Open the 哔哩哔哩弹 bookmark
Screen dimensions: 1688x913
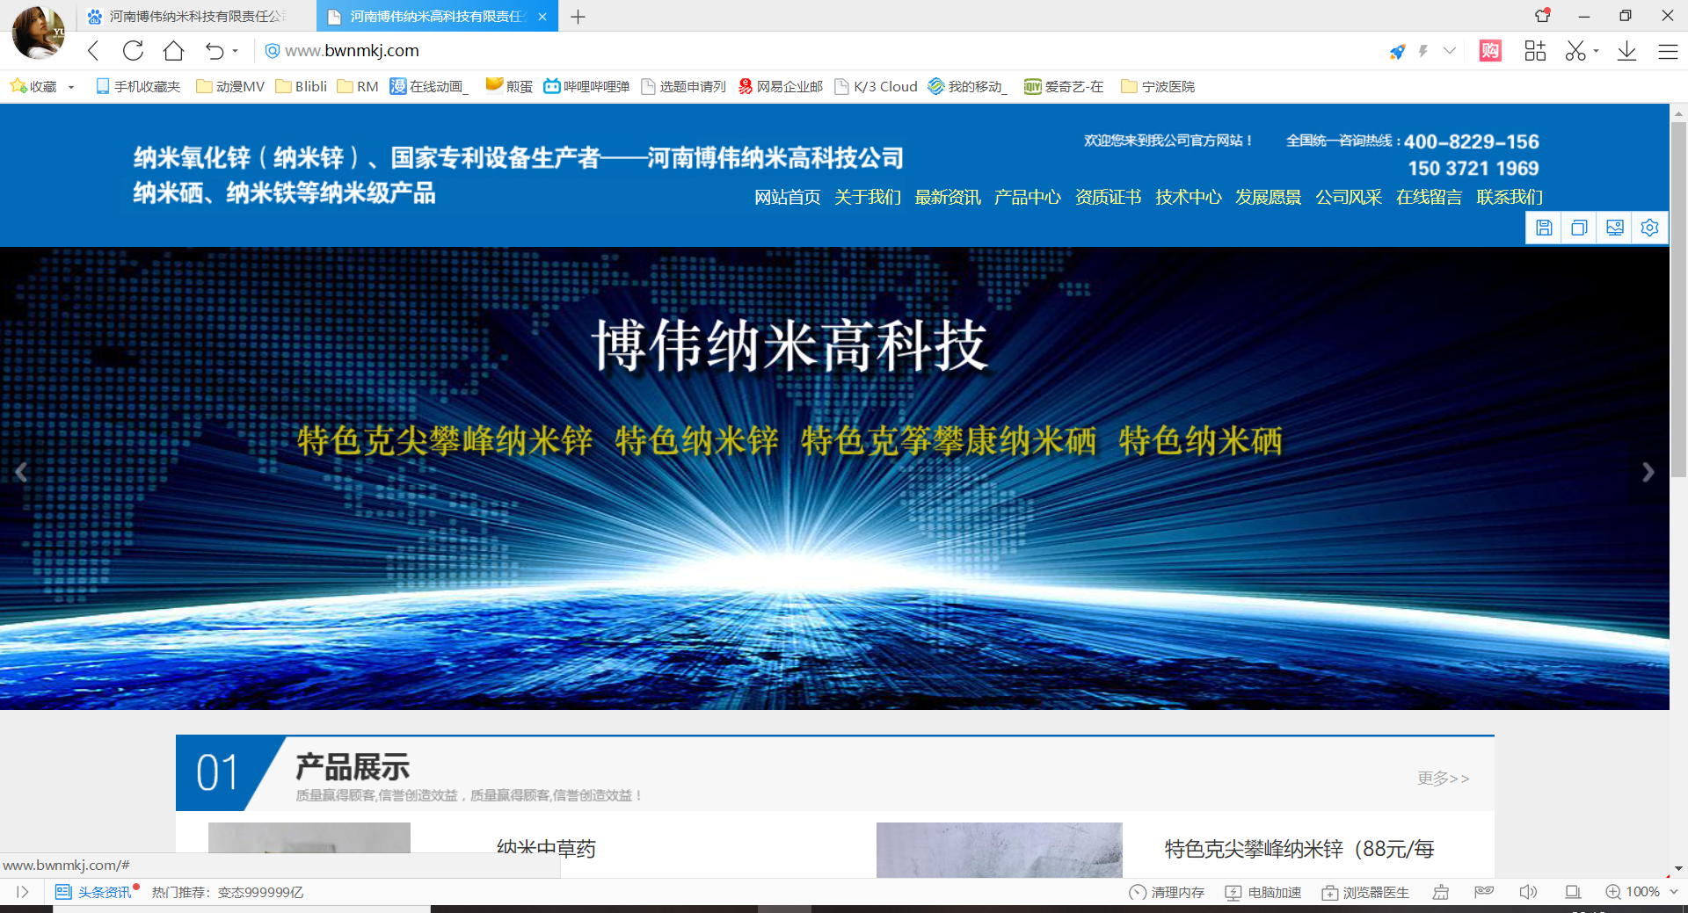click(586, 86)
